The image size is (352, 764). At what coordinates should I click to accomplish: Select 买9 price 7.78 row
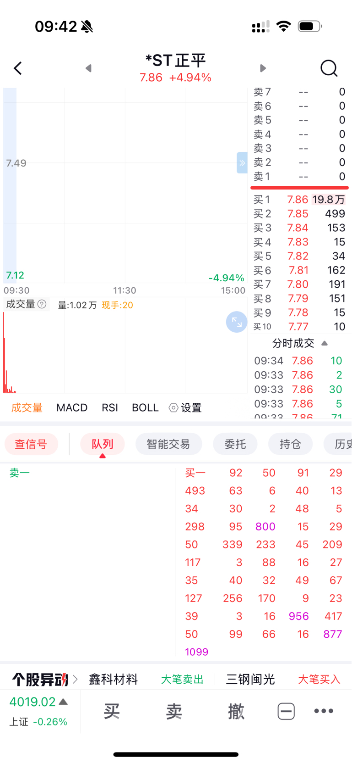(x=299, y=312)
